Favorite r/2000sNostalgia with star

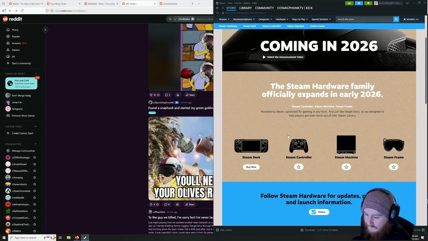tap(34, 157)
